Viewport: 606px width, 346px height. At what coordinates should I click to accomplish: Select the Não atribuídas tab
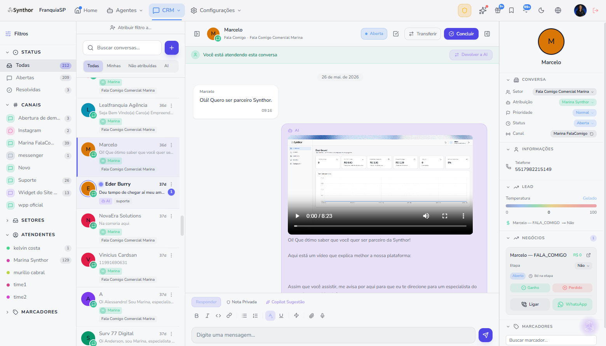point(143,66)
